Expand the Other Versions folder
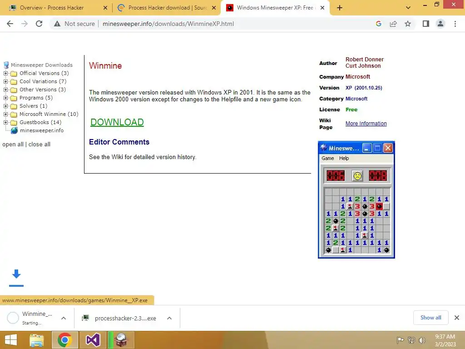The image size is (465, 349). [5, 90]
